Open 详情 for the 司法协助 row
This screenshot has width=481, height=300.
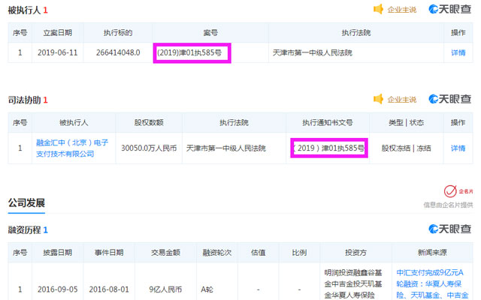click(x=458, y=148)
